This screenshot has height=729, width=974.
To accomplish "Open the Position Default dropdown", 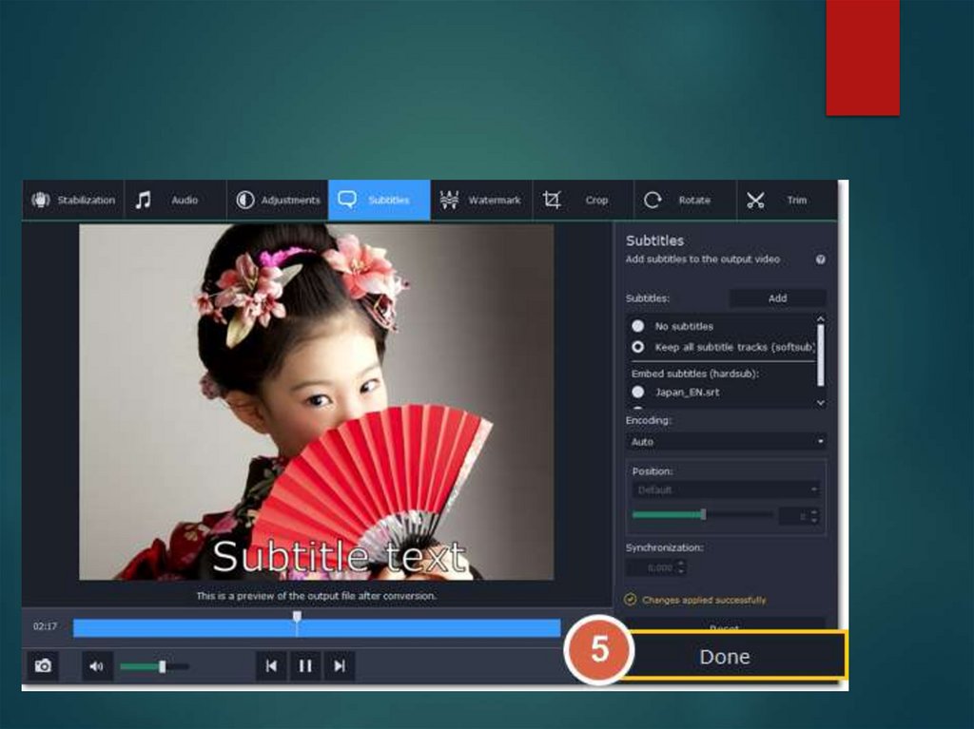I will (726, 489).
